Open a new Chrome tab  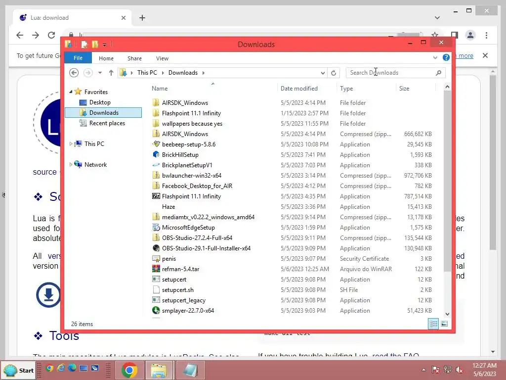[x=142, y=18]
